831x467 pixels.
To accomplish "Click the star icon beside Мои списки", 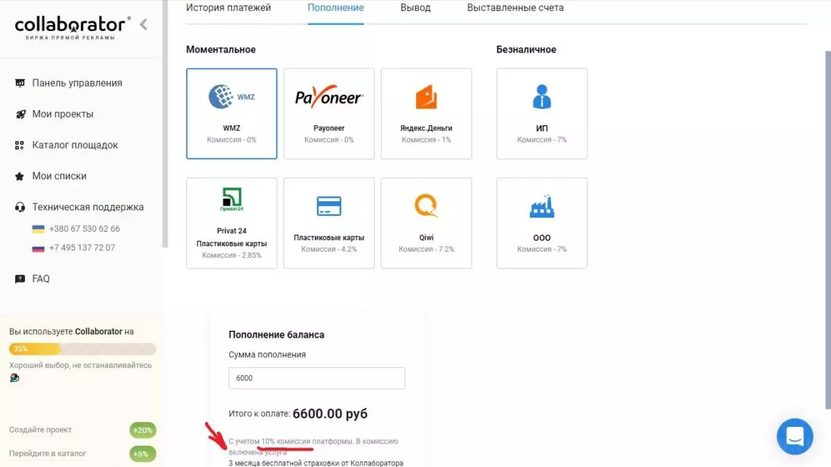I will click(19, 176).
